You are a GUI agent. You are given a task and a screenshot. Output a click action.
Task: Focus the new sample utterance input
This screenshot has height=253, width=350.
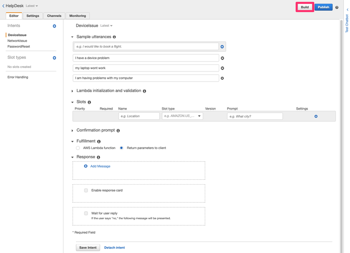click(146, 46)
